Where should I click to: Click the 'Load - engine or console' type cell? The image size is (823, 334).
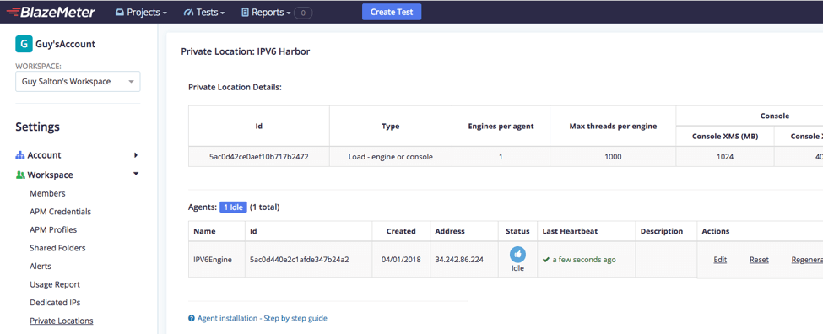[391, 157]
